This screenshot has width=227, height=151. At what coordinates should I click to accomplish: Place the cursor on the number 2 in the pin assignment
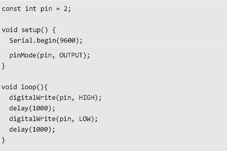[66, 9]
